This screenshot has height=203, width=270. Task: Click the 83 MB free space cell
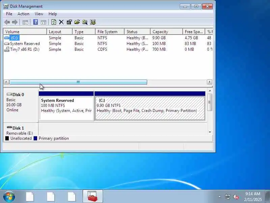pyautogui.click(x=190, y=44)
